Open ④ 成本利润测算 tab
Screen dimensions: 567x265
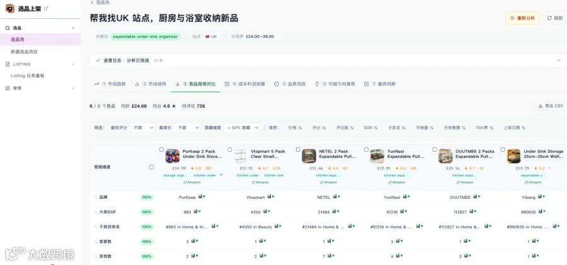(245, 84)
